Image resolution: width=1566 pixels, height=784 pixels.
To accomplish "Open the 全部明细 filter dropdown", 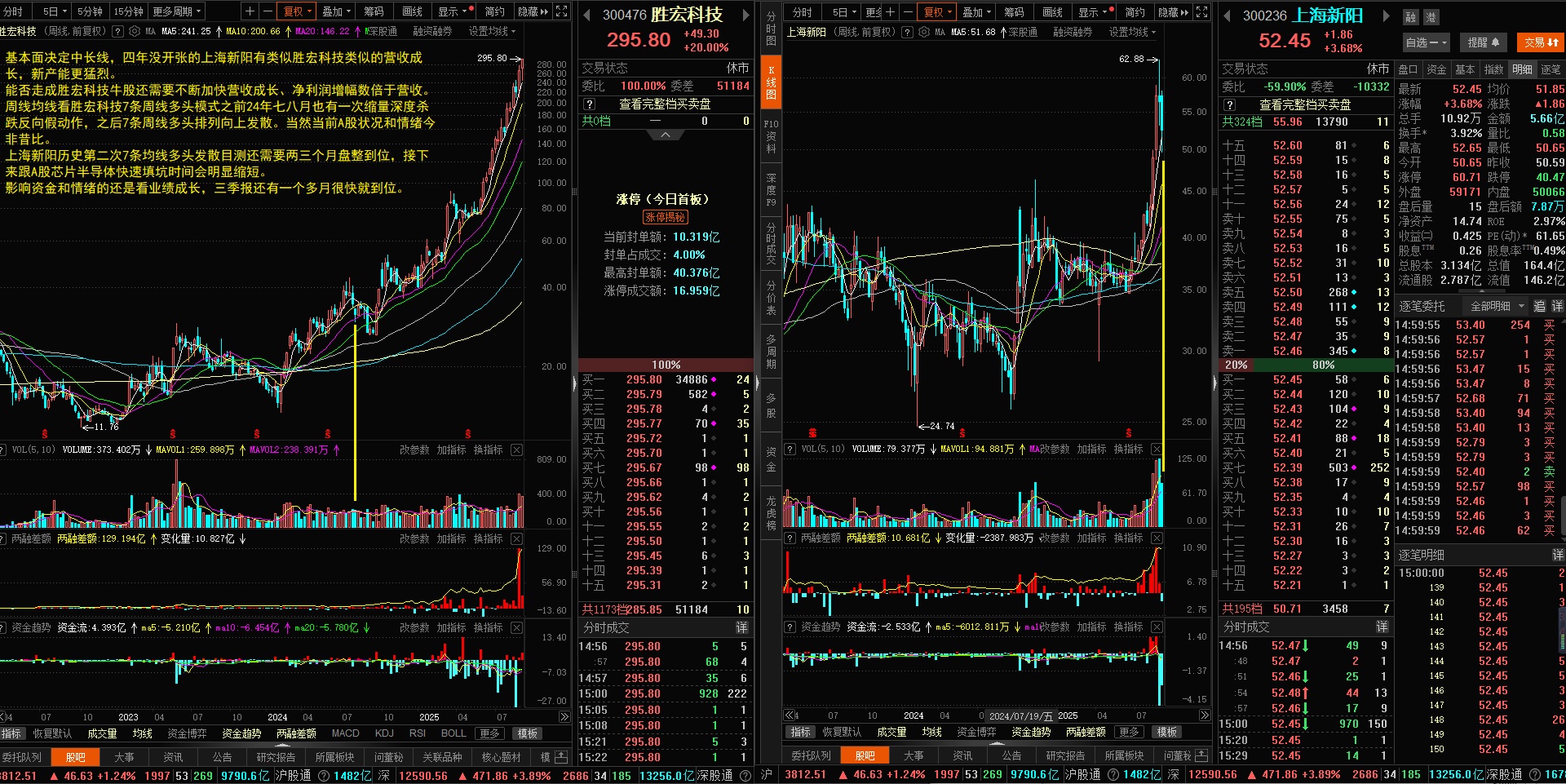I will pyautogui.click(x=1497, y=306).
